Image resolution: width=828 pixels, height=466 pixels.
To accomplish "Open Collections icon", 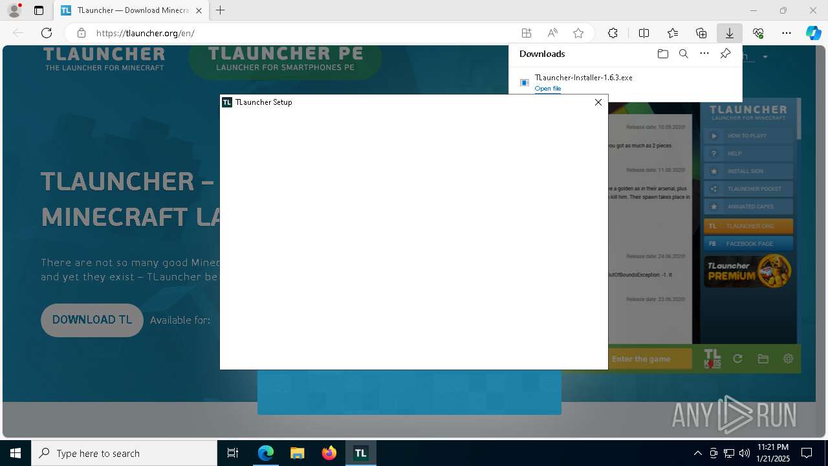I will pyautogui.click(x=701, y=33).
